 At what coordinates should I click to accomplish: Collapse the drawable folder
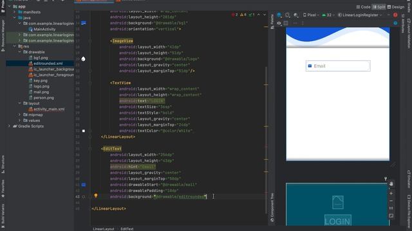pos(20,52)
